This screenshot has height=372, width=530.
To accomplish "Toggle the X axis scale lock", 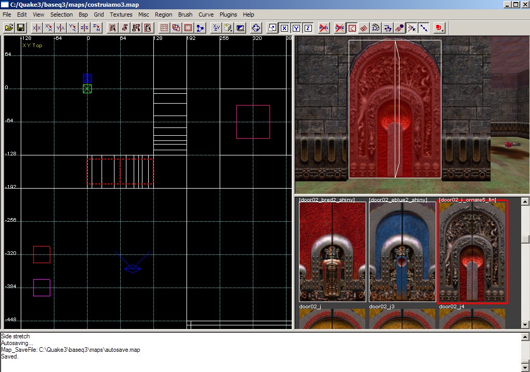I will pos(284,27).
